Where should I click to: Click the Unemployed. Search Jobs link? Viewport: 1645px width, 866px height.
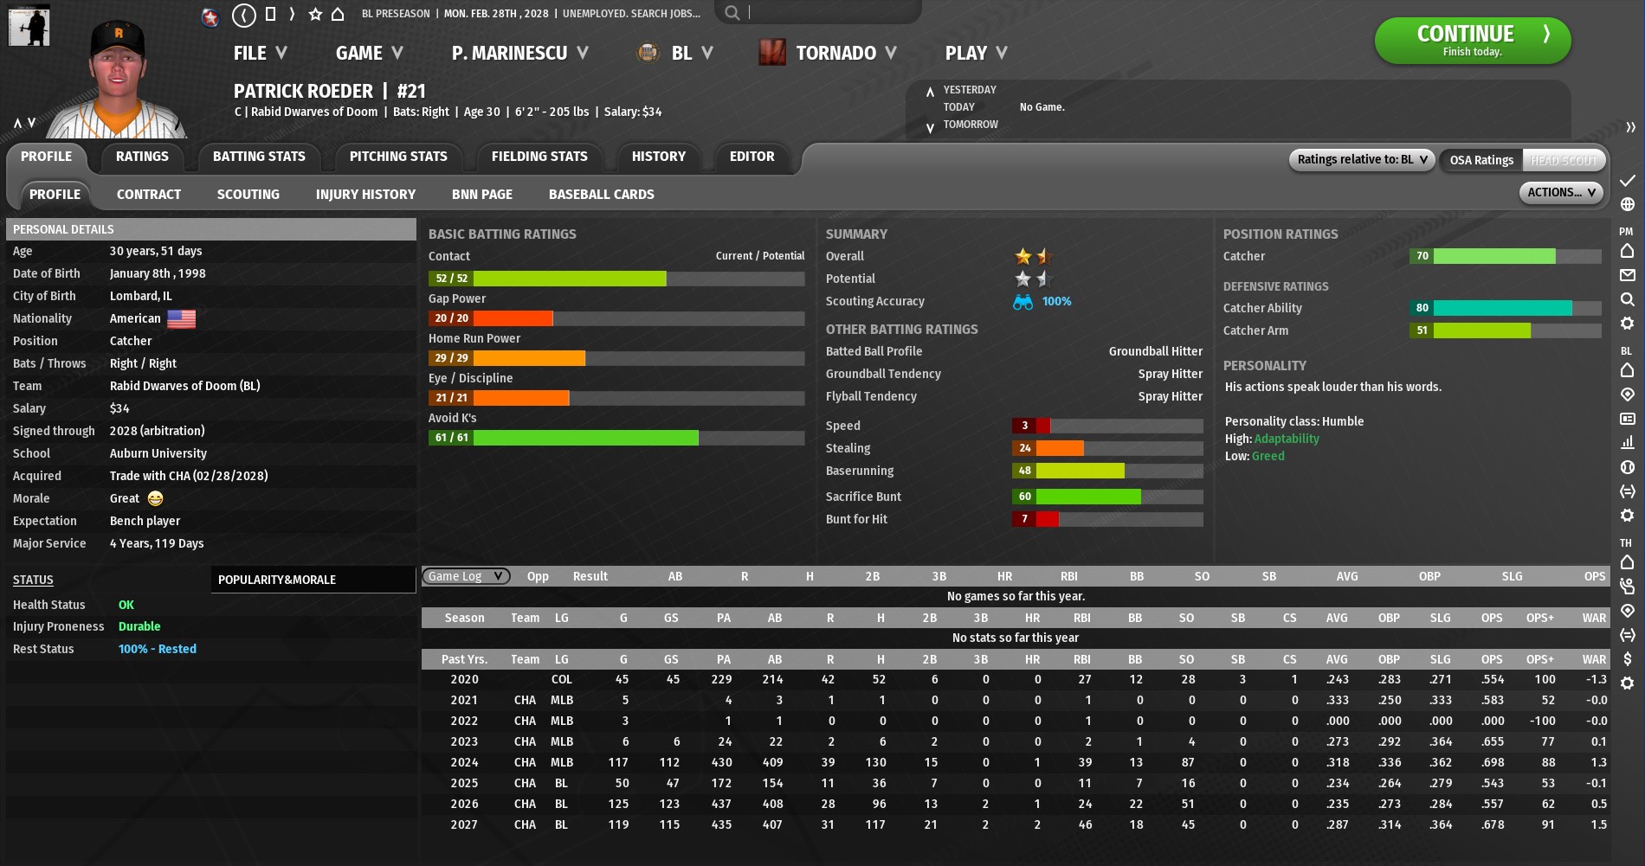click(631, 14)
